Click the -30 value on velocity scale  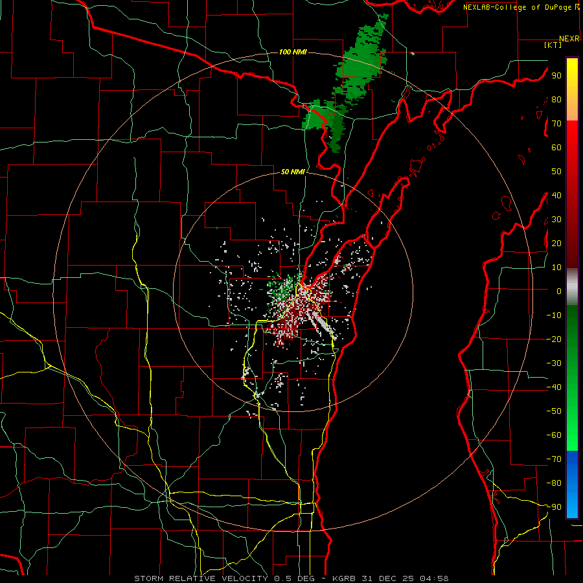[x=554, y=363]
